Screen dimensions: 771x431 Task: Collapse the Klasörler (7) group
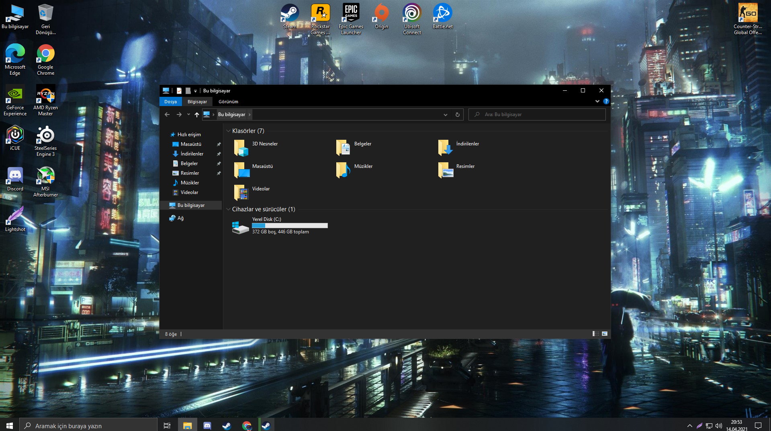pos(228,131)
